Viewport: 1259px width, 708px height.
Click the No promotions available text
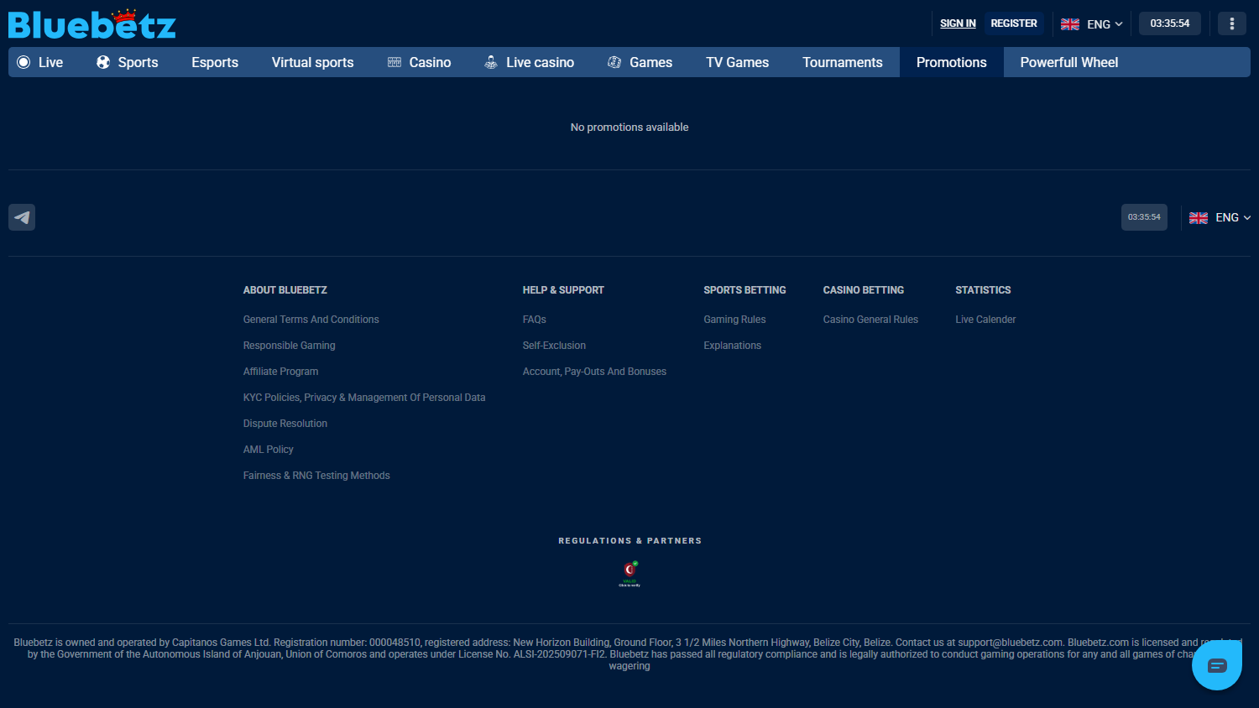tap(629, 128)
